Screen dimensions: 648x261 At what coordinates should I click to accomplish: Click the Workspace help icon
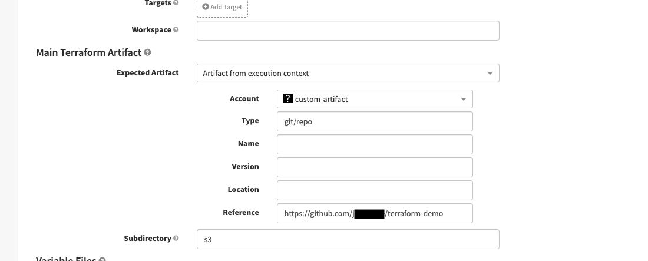(x=176, y=30)
